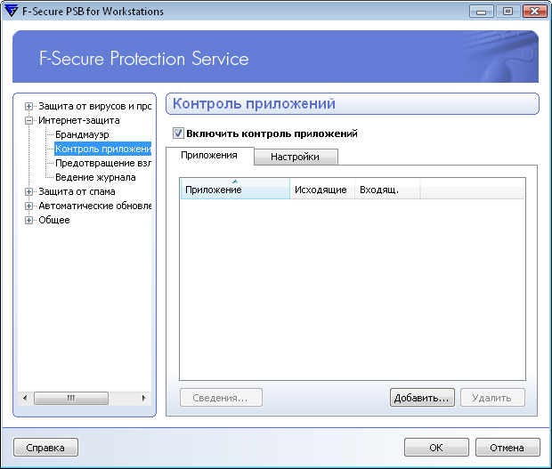The width and height of the screenshot is (552, 469).
Task: Select Защита от вирусов tree label
Action: click(94, 106)
